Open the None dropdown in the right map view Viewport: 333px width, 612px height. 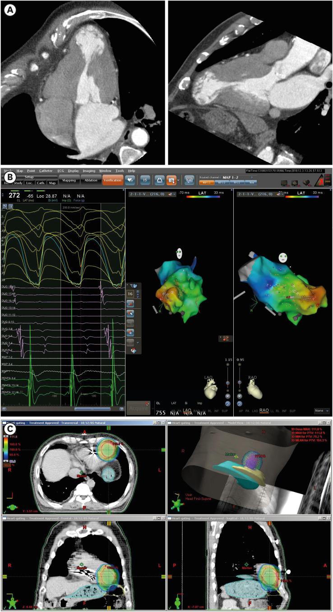point(321,411)
